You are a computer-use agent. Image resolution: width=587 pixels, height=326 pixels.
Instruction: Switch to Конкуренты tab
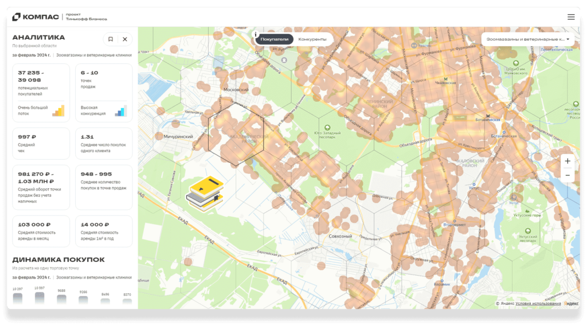(x=312, y=39)
